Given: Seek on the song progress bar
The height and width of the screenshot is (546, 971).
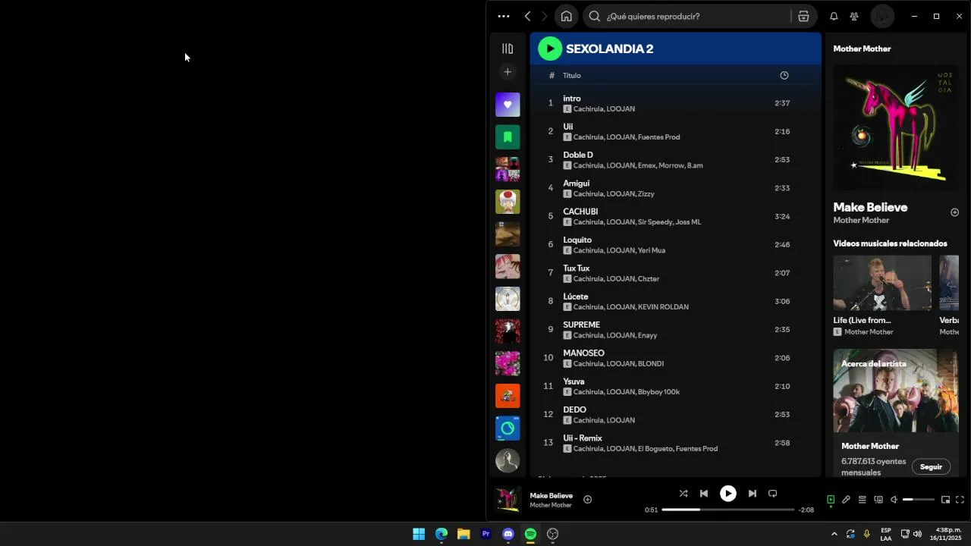Looking at the screenshot, I should (728, 510).
